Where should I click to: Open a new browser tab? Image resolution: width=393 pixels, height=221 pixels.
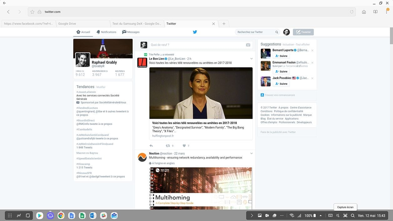point(224,24)
